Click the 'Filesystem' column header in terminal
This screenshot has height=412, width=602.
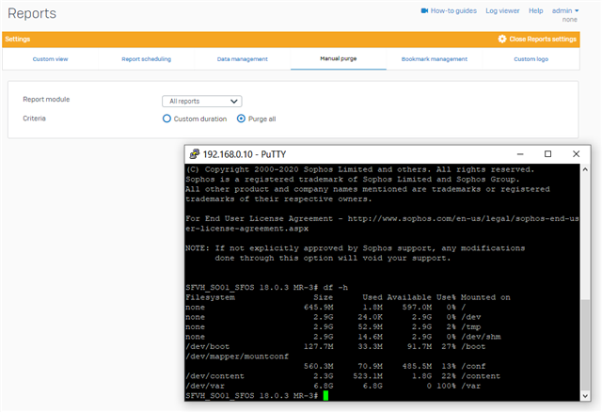pos(210,297)
